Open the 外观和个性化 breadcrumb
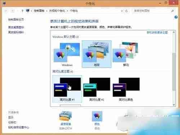Screen dimensions: 180x135 57,11
